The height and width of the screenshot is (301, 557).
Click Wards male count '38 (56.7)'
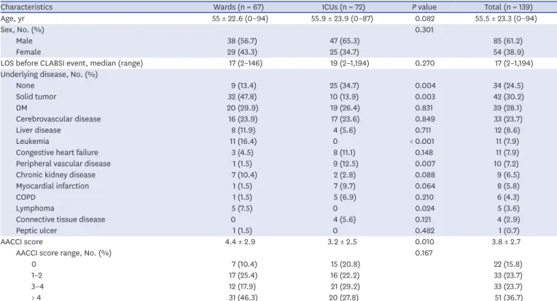[x=242, y=41]
